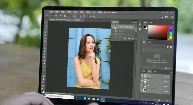Screen dimensions: 193x105
Task: Open the status bar info arrow
Action: [x=71, y=94]
